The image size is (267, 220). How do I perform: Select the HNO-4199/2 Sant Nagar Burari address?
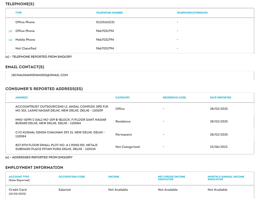[x=61, y=121]
